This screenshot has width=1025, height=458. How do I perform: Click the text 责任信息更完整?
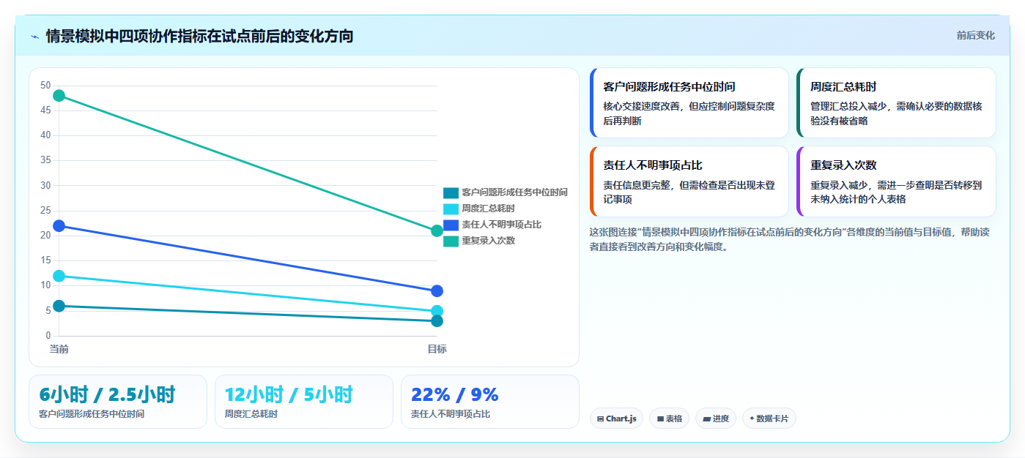pos(637,185)
